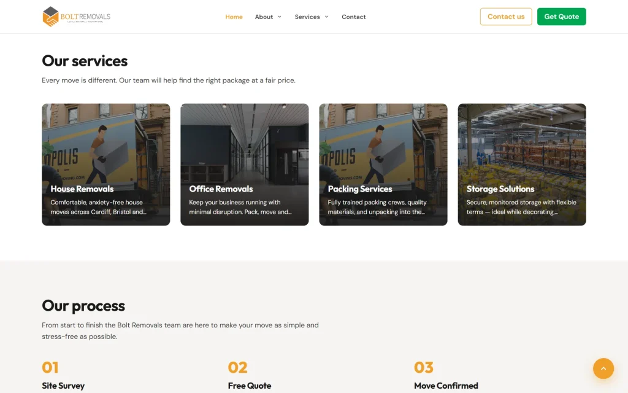
Task: Click the Packing Services card description text
Action: 377,207
